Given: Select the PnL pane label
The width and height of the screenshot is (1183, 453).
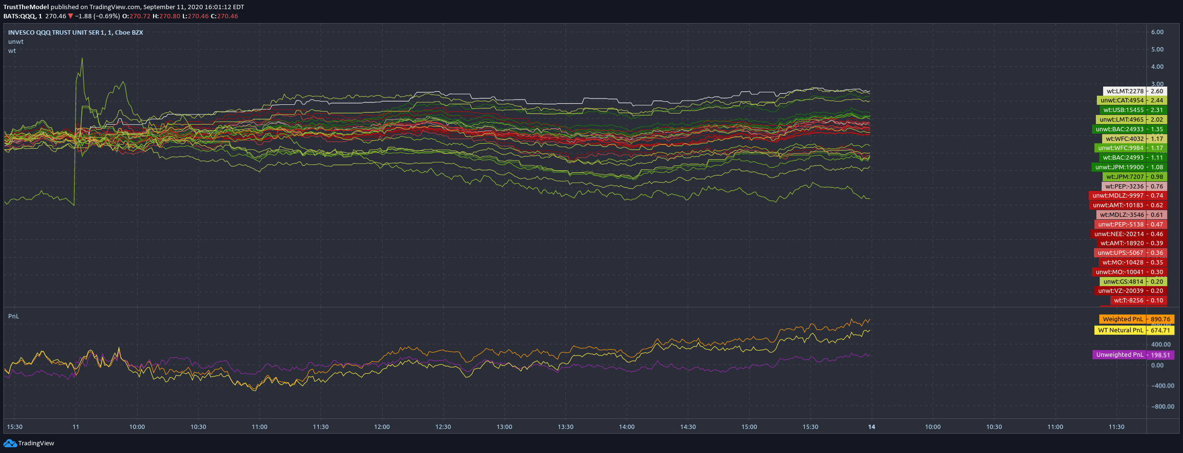Looking at the screenshot, I should click(x=13, y=316).
